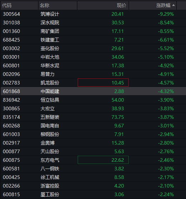The image size is (186, 199).
Task: Select the highlighted 中国能建 row name
Action: (x=50, y=91)
